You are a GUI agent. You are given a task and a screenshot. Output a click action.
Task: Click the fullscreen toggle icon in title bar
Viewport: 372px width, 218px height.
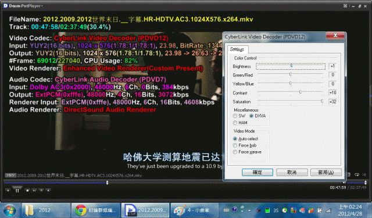tap(345, 6)
